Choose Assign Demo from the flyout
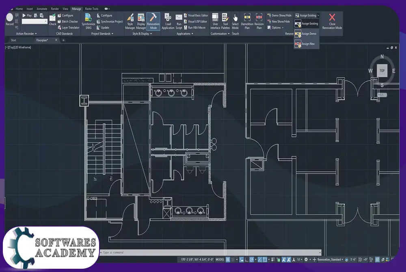The image size is (406, 272). (307, 34)
